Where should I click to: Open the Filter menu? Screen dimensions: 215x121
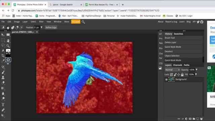coord(41,22)
